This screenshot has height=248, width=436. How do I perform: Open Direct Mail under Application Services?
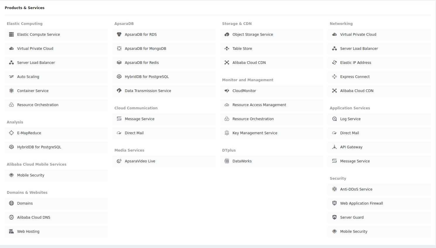(379, 133)
